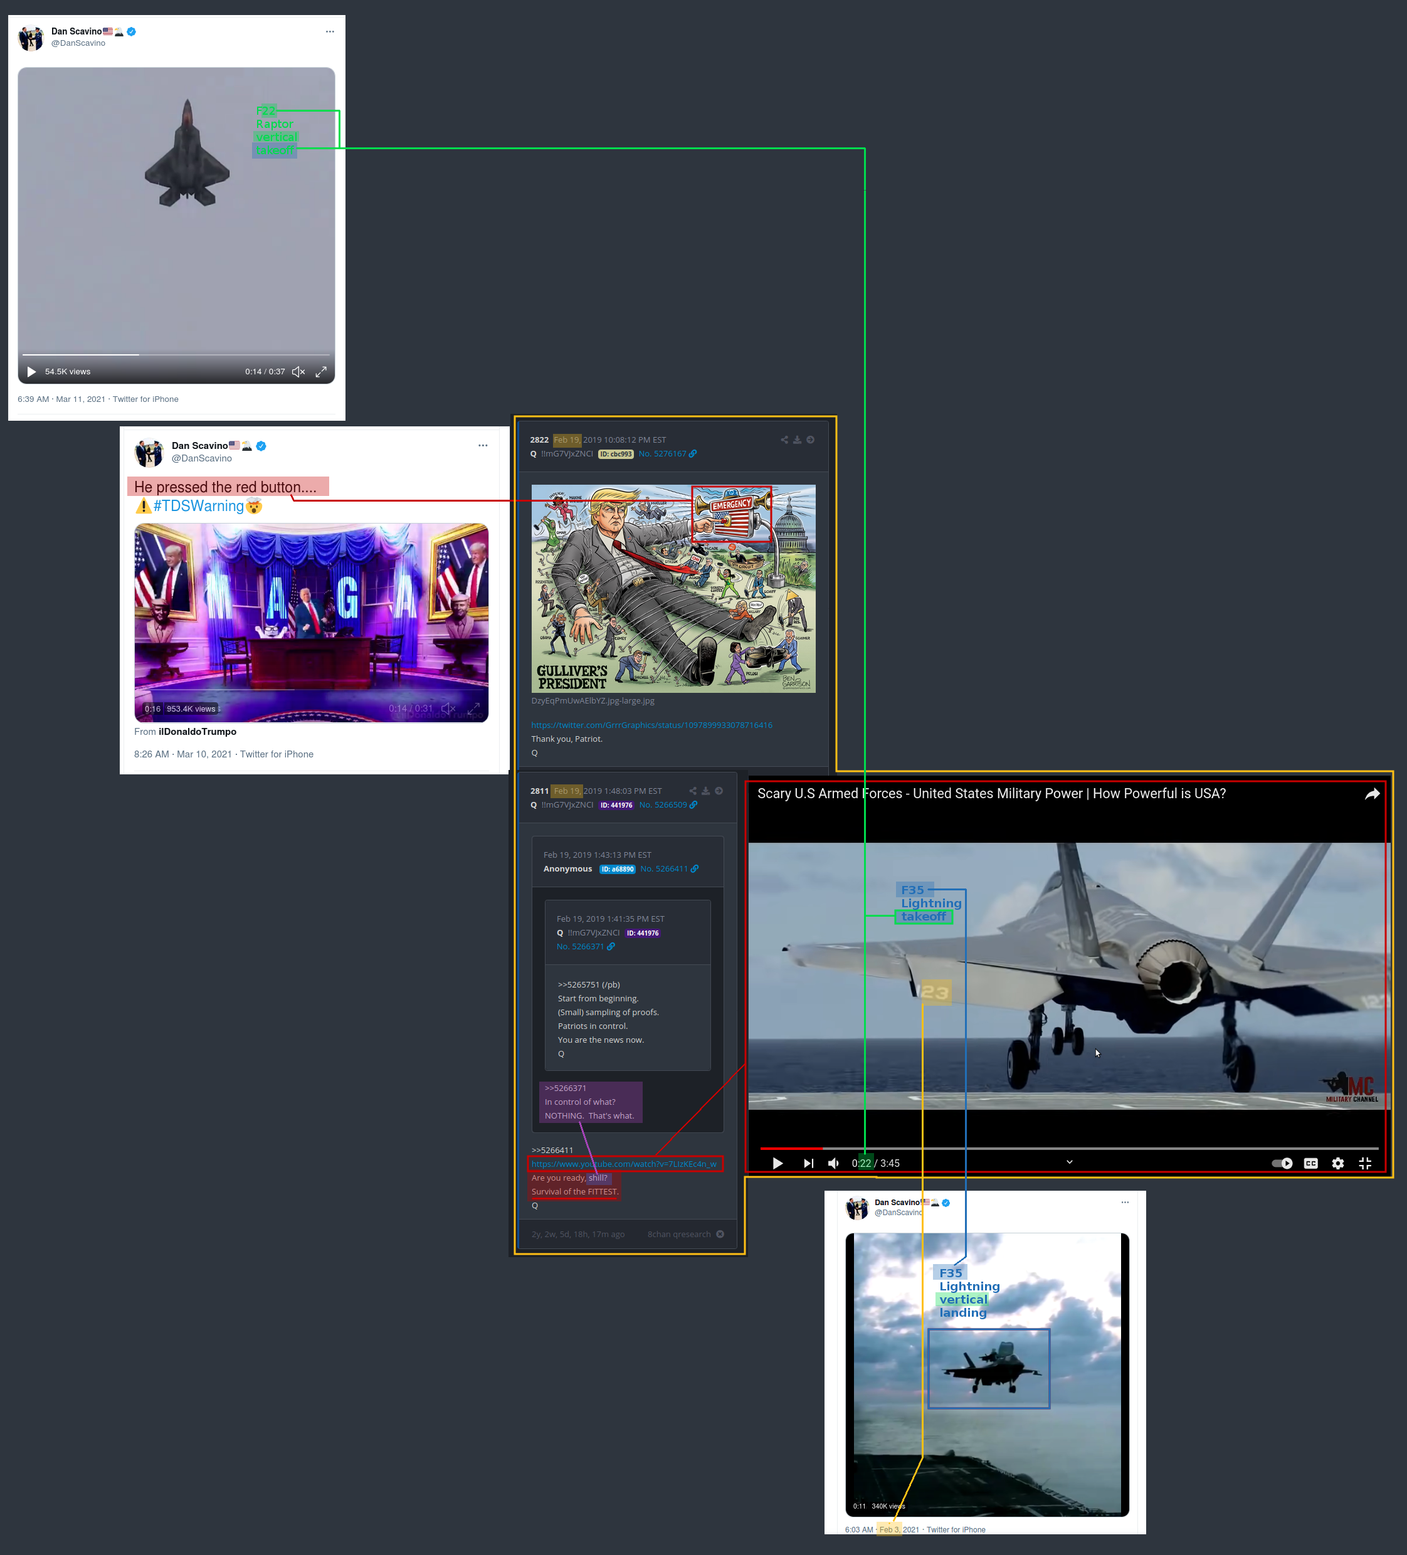Viewport: 1407px width, 1555px height.
Task: Open YouTube player settings gear
Action: tap(1339, 1163)
